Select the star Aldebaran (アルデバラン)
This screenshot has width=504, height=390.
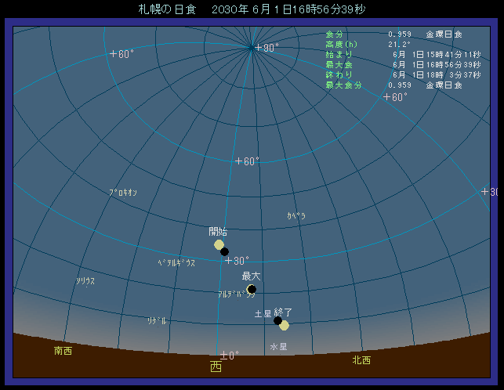click(x=235, y=294)
